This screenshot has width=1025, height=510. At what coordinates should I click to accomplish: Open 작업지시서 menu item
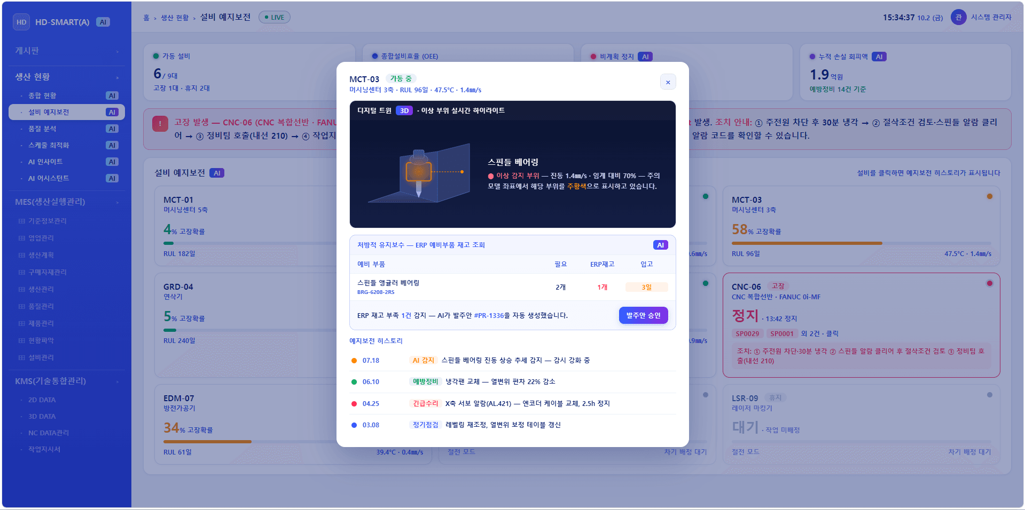click(67, 449)
